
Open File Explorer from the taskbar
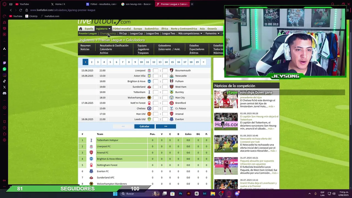(213, 194)
